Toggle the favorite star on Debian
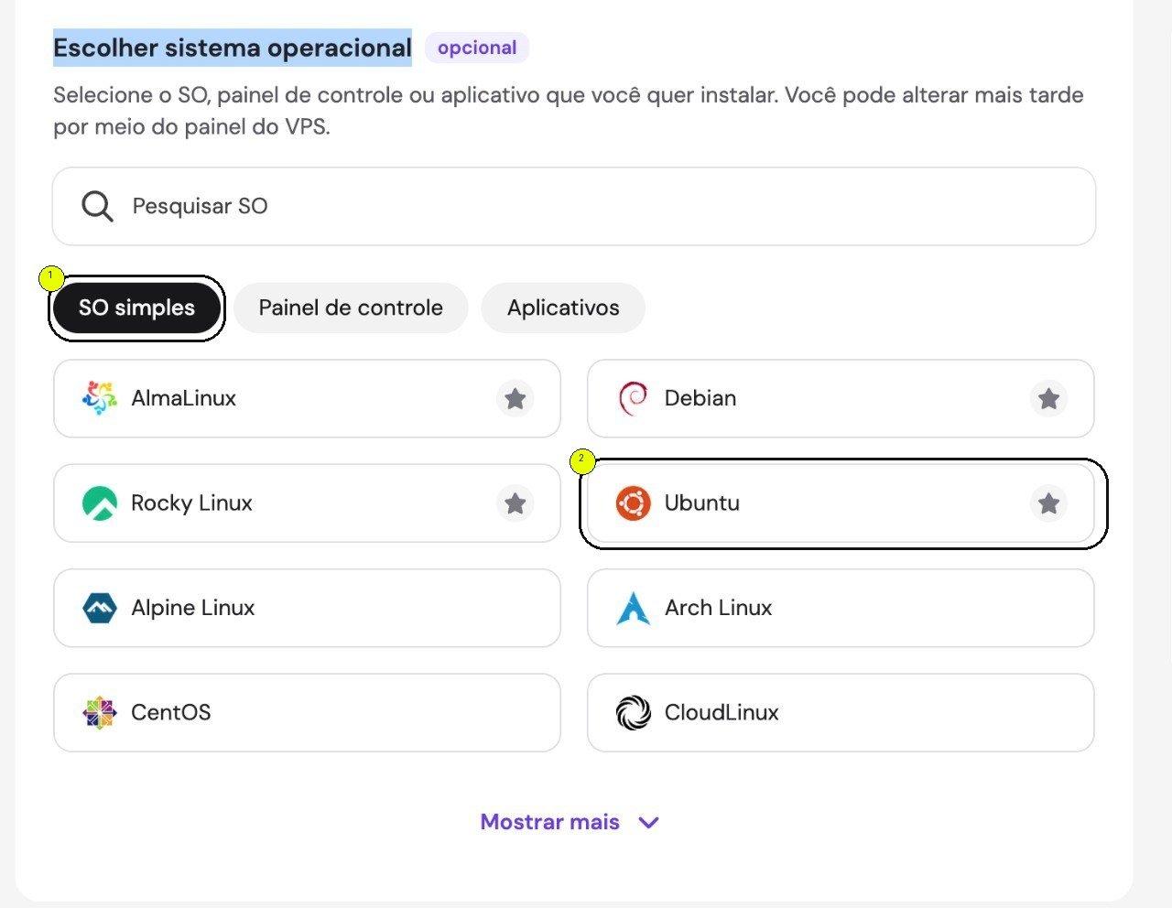 1049,398
